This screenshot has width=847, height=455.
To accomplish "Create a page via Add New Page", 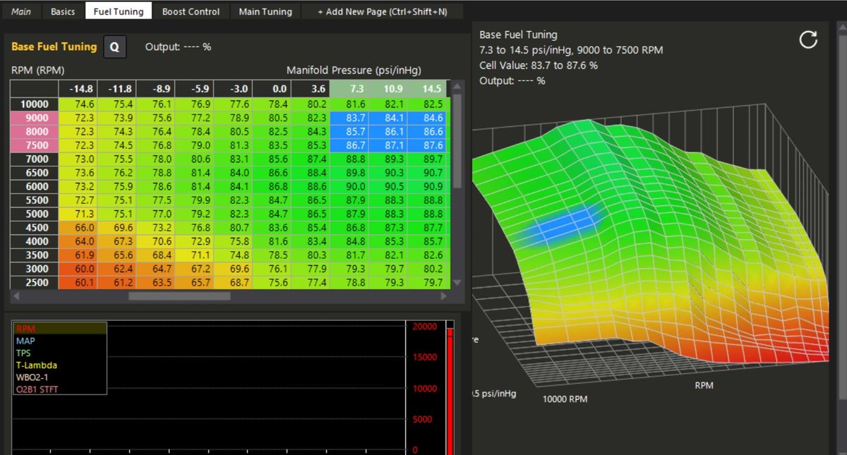I will tap(383, 11).
